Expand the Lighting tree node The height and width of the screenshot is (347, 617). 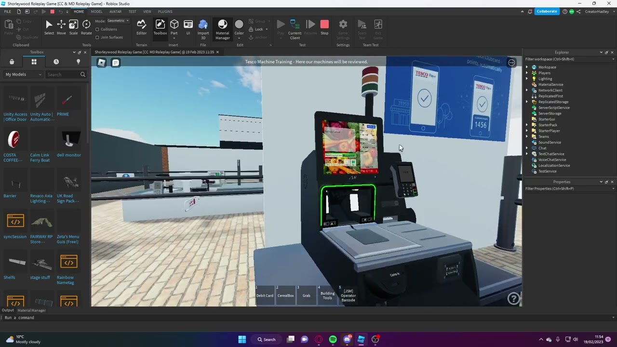click(526, 79)
